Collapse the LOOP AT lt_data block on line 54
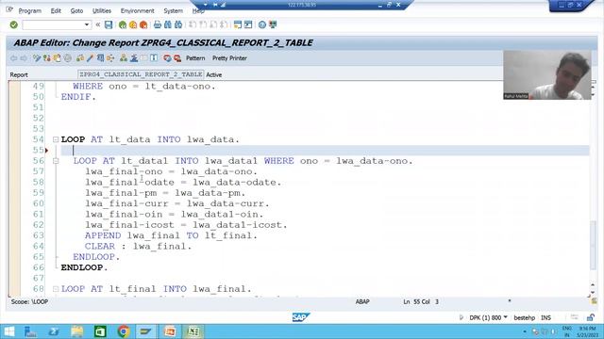604x339 pixels. pos(56,139)
